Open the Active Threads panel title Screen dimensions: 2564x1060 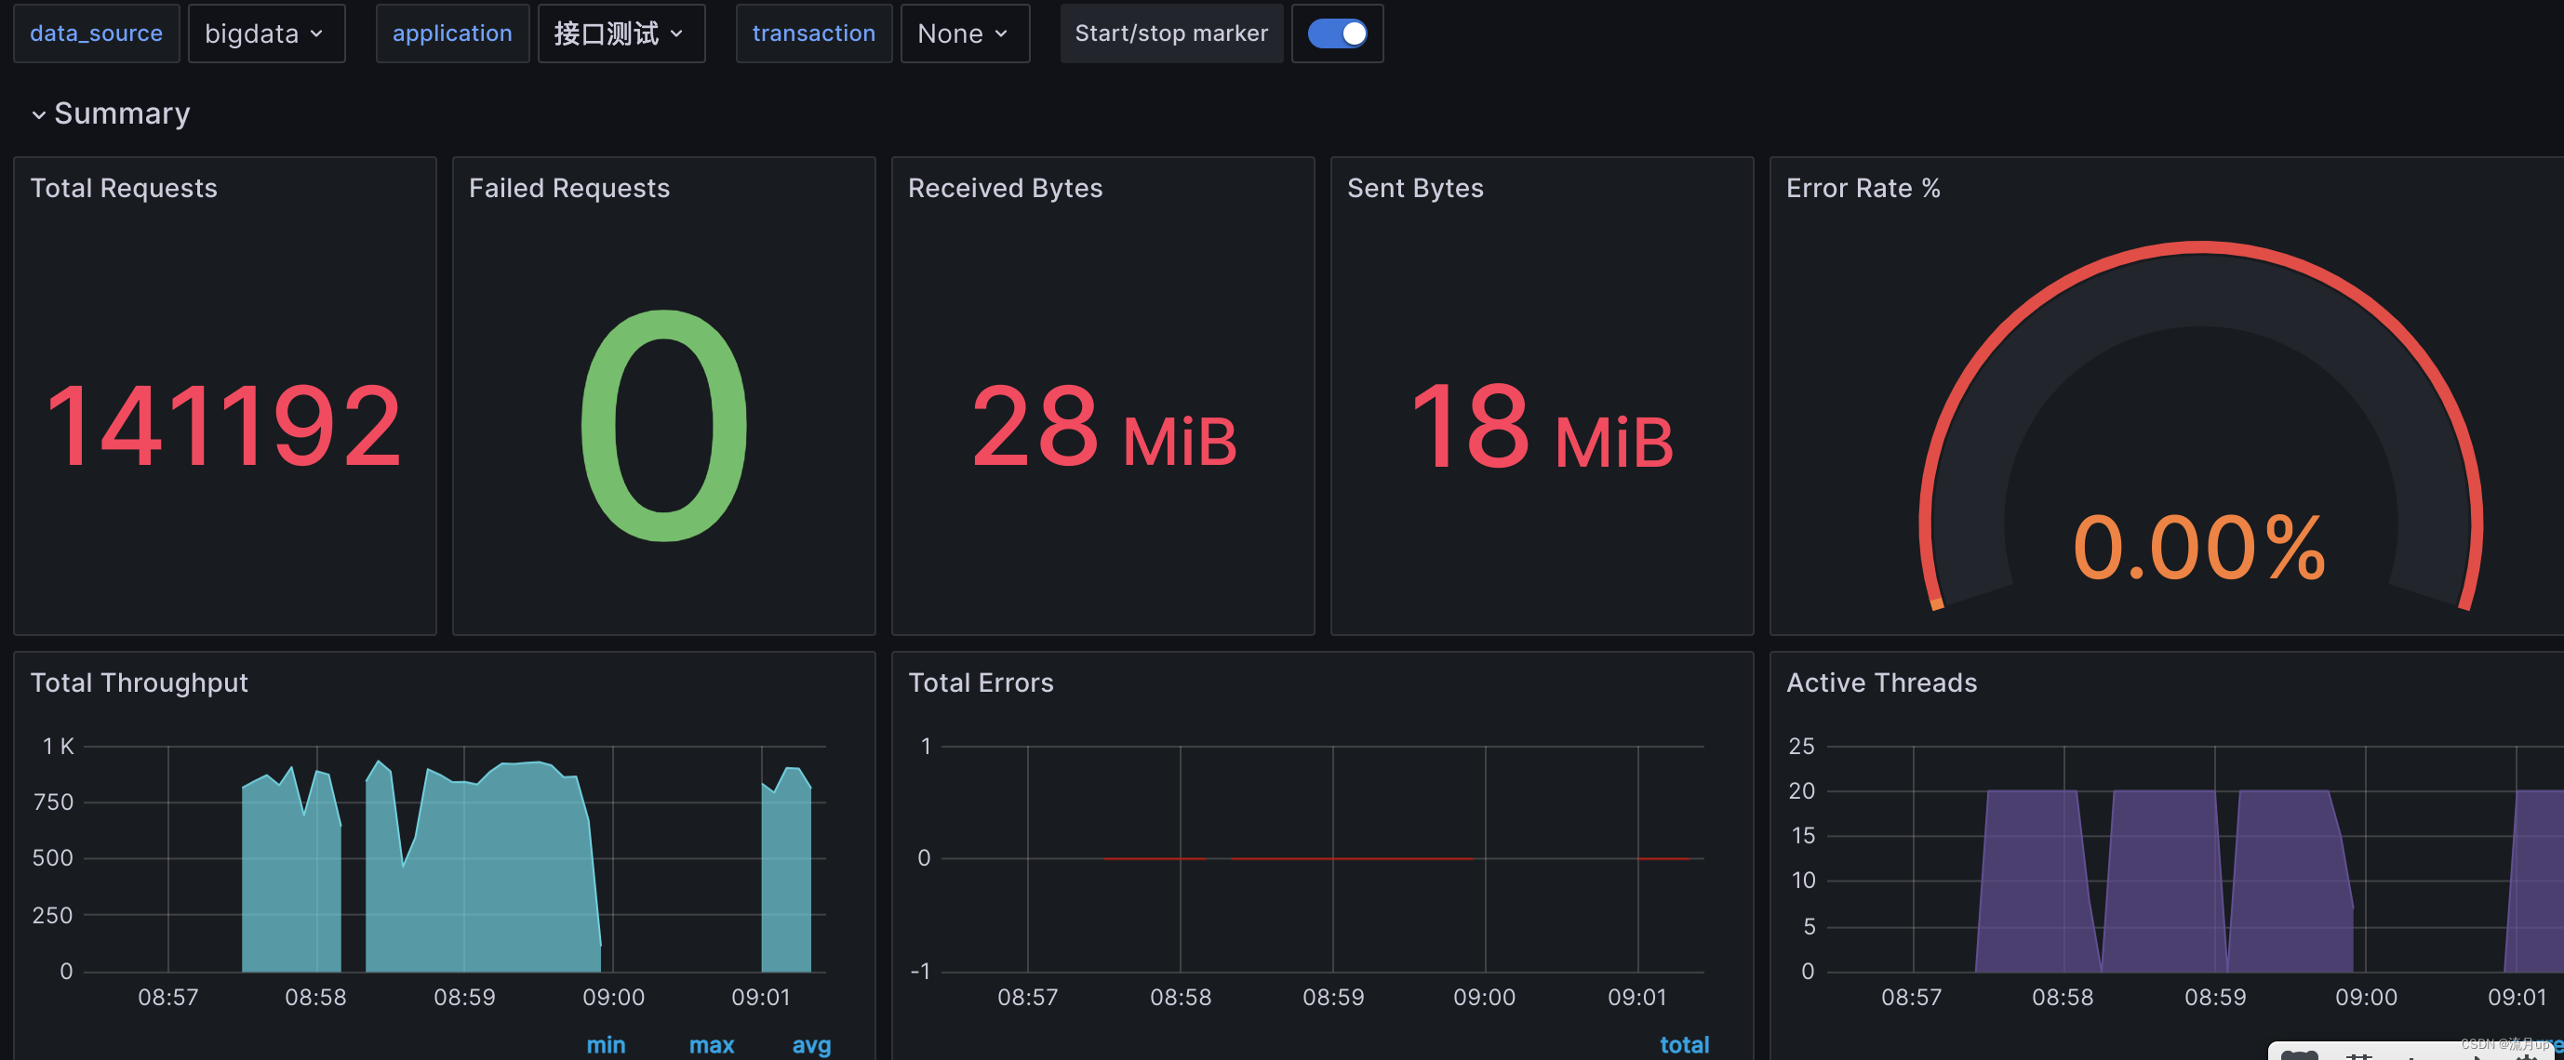(1881, 682)
